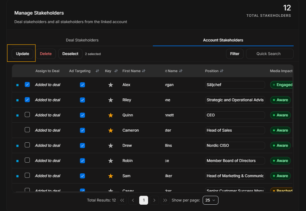306x211 pixels.
Task: Uncheck the row selection checkbox for Riley
Action: coord(27,100)
